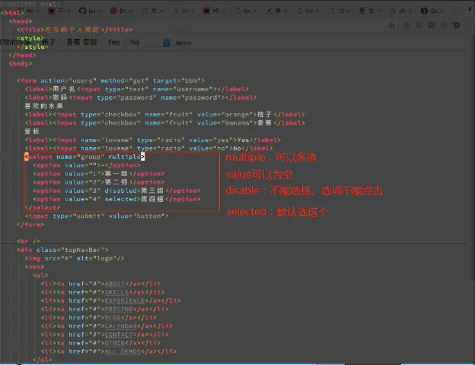475x365 pixels.
Task: Click the circled info extension icon
Action: click(444, 25)
